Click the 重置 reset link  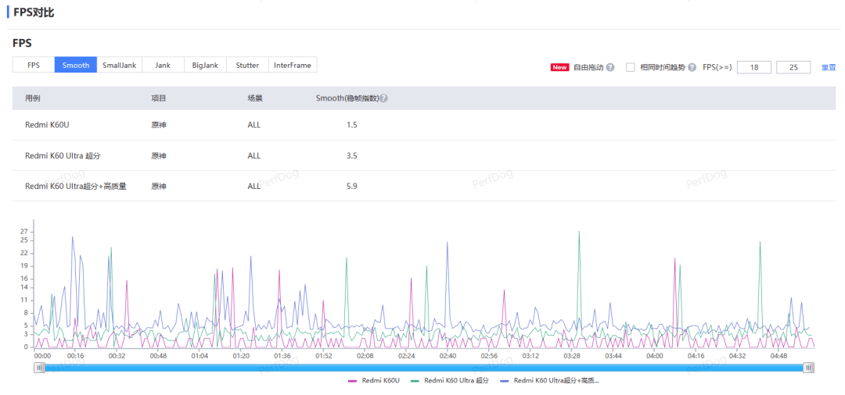(829, 67)
